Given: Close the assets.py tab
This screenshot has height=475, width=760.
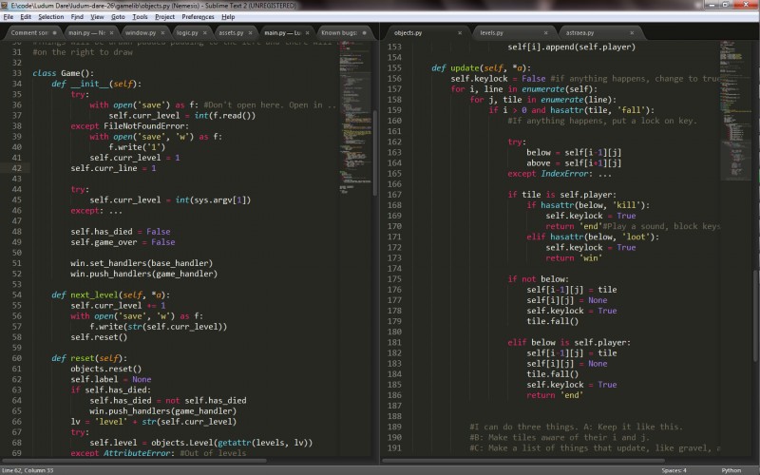Looking at the screenshot, I should coord(250,33).
